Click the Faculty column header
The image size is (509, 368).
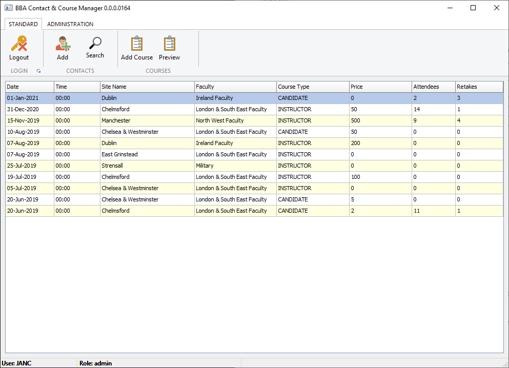(235, 87)
